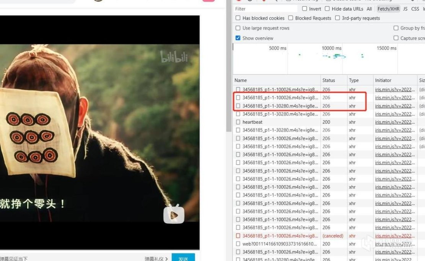
Task: Tick the Hide data URLs checkbox
Action: (327, 9)
